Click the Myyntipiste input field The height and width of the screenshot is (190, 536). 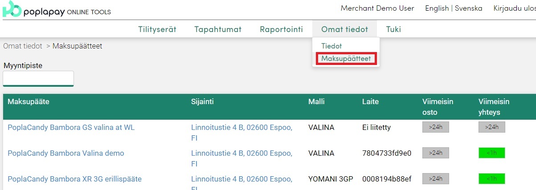click(38, 78)
